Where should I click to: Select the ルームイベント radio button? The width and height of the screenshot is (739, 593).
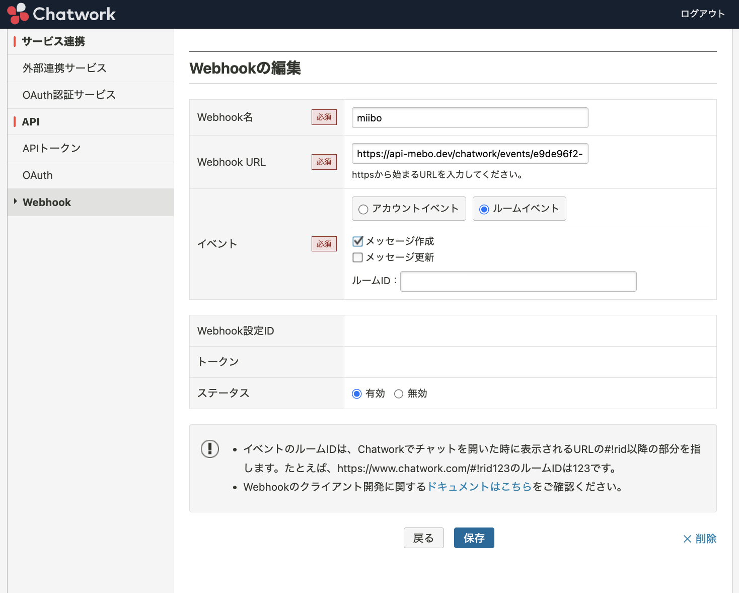[x=484, y=209]
